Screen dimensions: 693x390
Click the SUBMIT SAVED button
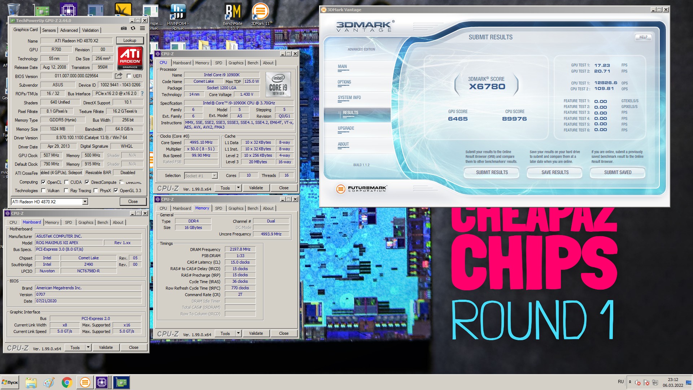[618, 173]
